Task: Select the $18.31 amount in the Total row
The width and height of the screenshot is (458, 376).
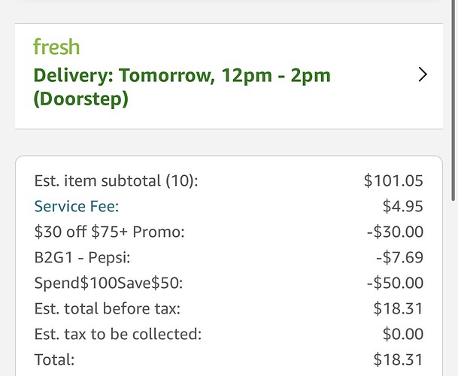Action: pyautogui.click(x=398, y=359)
